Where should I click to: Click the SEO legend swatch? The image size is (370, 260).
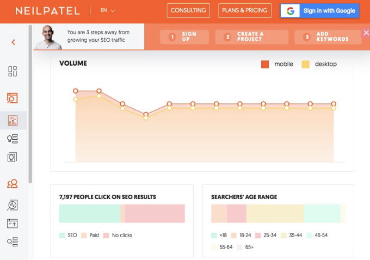(x=62, y=235)
